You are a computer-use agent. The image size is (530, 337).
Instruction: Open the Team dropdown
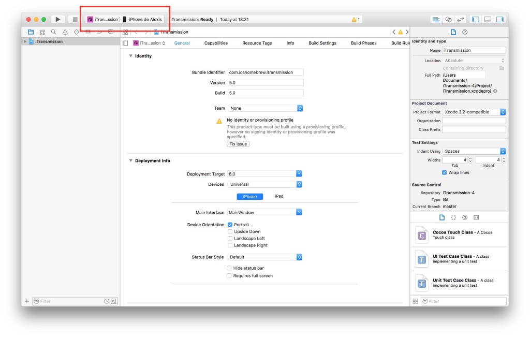266,108
